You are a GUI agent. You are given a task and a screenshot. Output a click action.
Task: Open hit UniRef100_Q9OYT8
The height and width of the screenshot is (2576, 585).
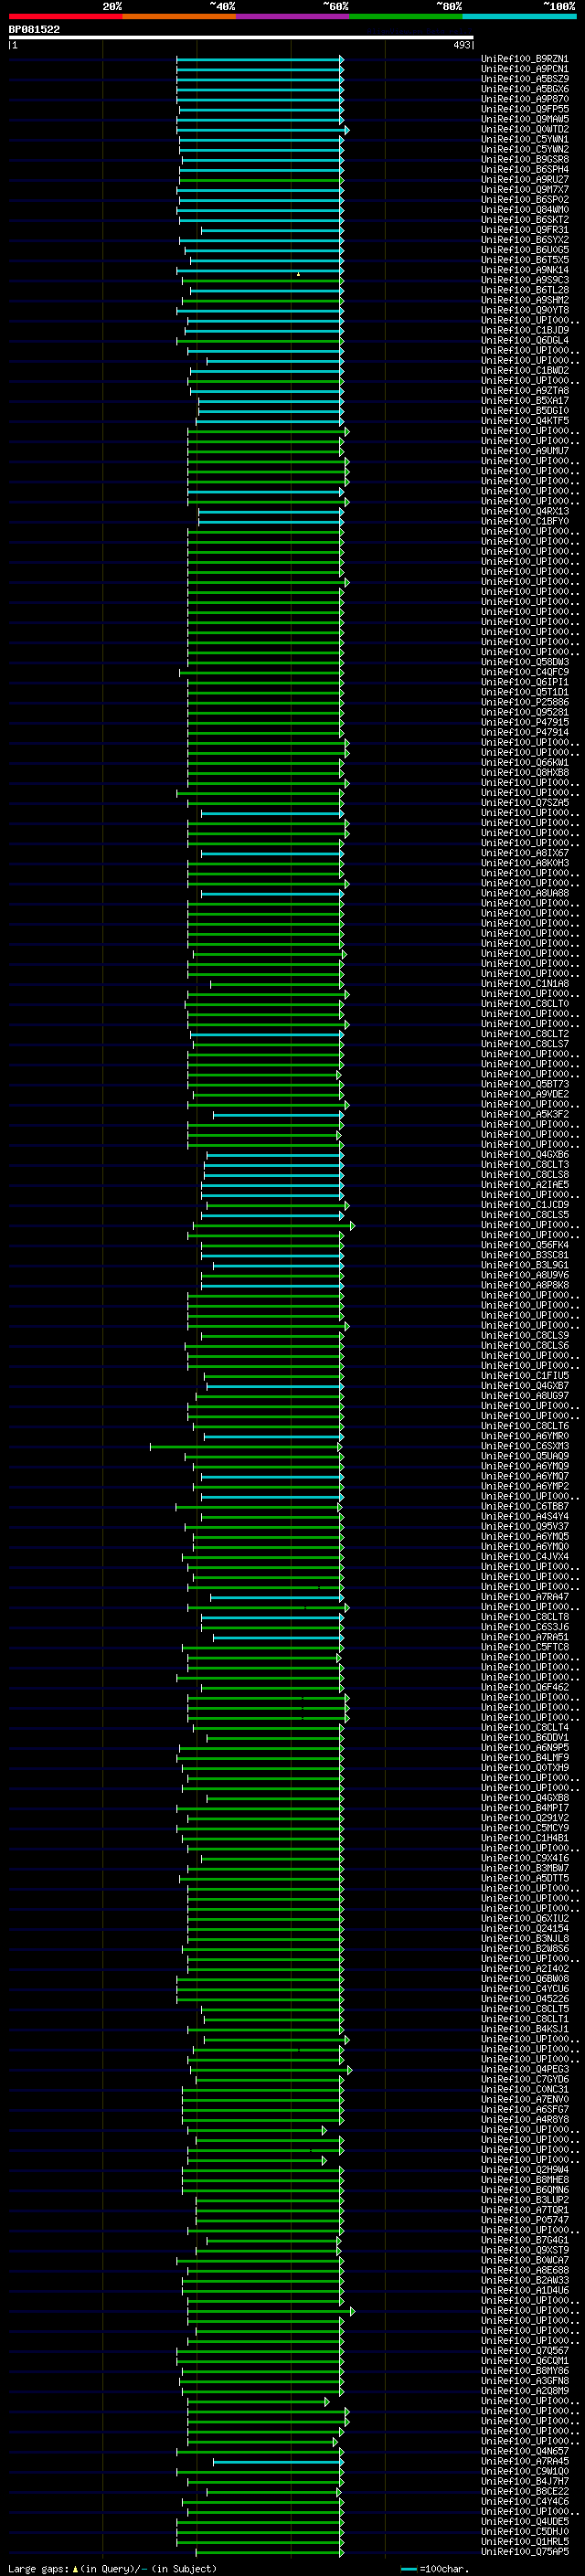coord(524,310)
